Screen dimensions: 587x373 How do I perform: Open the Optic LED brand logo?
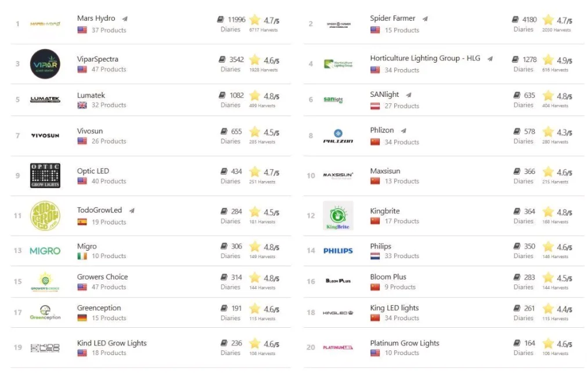(45, 175)
